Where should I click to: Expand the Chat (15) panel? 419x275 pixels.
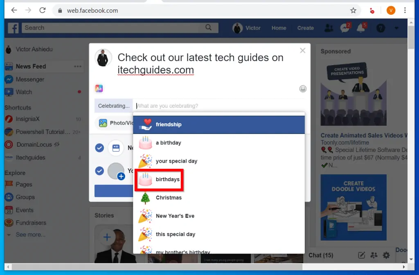coord(322,255)
